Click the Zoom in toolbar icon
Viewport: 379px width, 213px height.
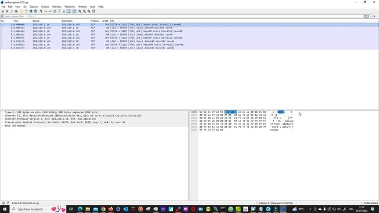[80, 11]
